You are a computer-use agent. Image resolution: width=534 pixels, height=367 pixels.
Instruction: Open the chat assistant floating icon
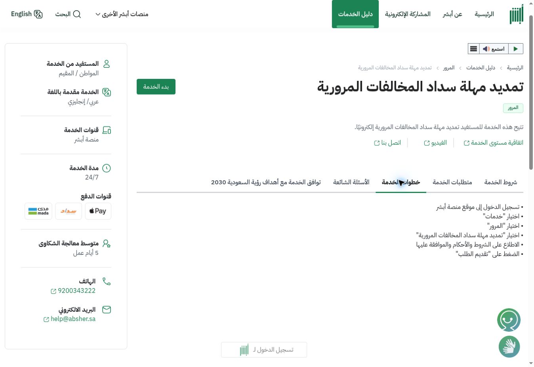coord(509,320)
